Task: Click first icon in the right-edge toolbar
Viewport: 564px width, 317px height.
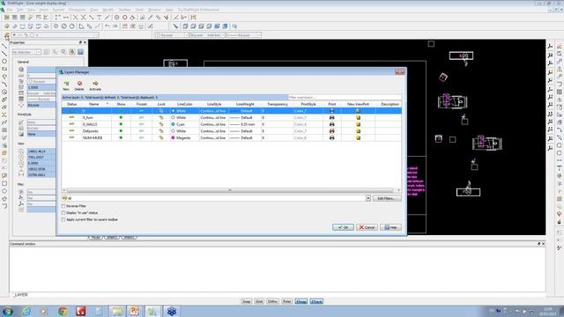Action: pyautogui.click(x=560, y=46)
